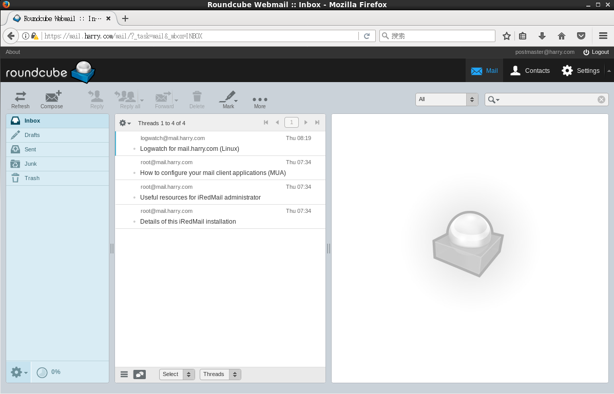
Task: Go to last page of messages
Action: [x=317, y=123]
